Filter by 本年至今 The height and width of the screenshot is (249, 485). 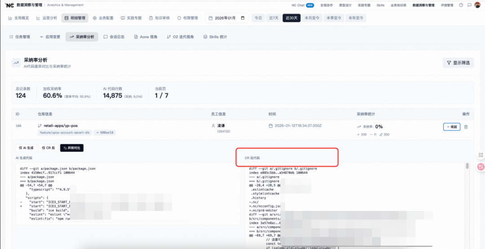(356, 18)
